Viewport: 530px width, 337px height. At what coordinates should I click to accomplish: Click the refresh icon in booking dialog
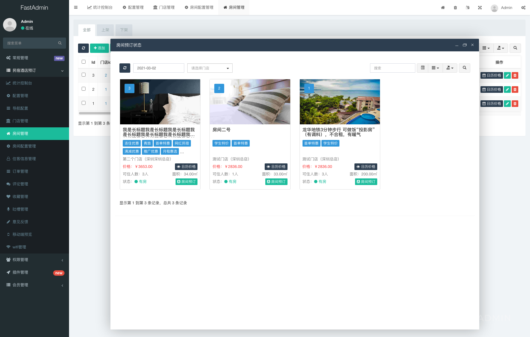point(125,68)
